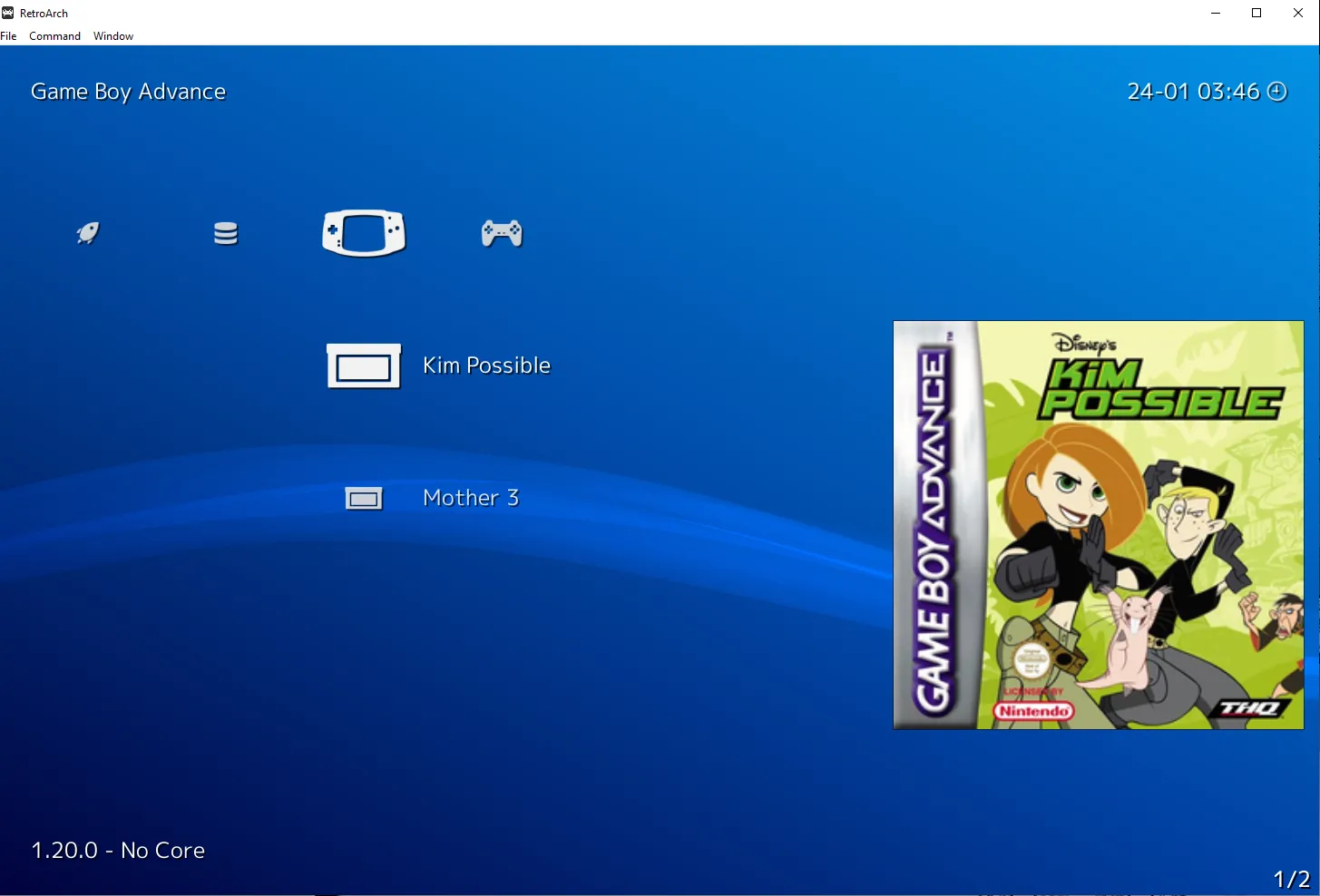Open the File menu
This screenshot has width=1320, height=896.
pos(8,36)
